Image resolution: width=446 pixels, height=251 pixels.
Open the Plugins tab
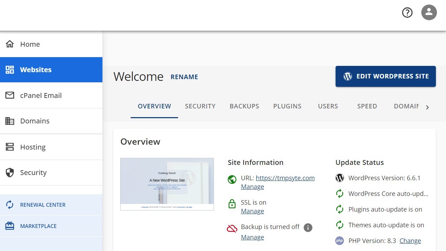[x=287, y=106]
